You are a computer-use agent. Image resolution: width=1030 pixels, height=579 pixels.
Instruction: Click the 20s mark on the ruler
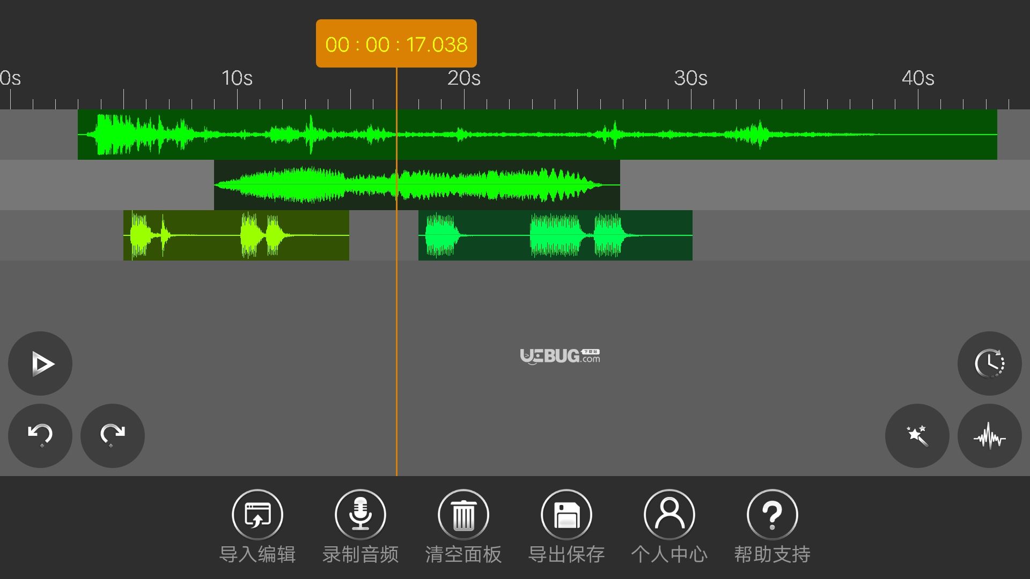pyautogui.click(x=464, y=78)
